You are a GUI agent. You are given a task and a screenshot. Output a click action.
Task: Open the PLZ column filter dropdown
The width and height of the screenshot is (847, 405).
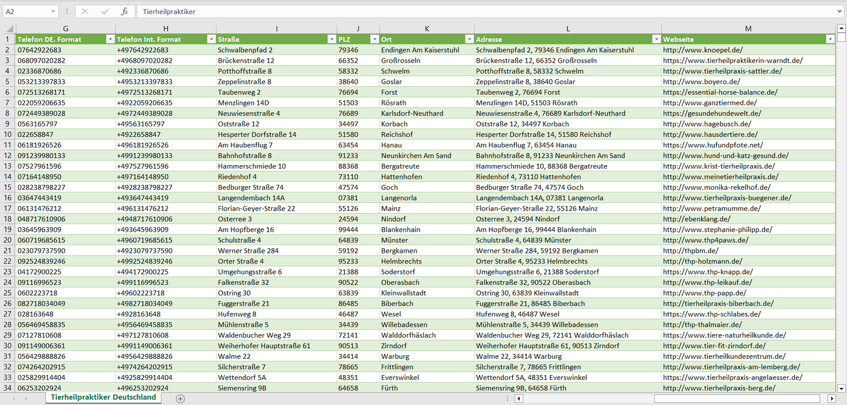[374, 39]
